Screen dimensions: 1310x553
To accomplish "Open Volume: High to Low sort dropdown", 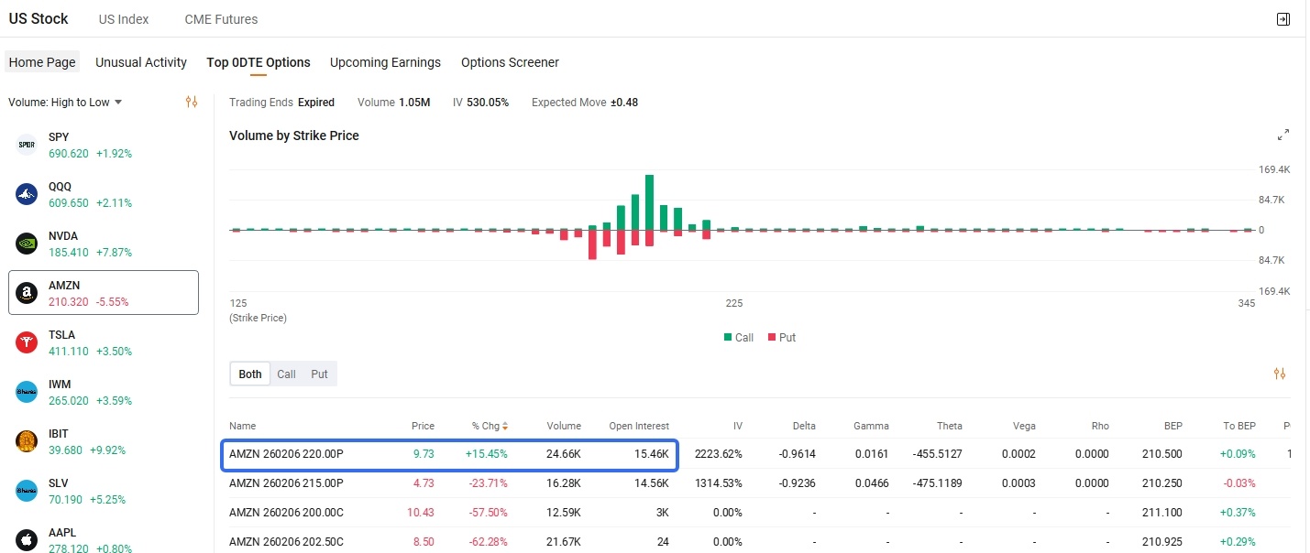I will click(65, 102).
